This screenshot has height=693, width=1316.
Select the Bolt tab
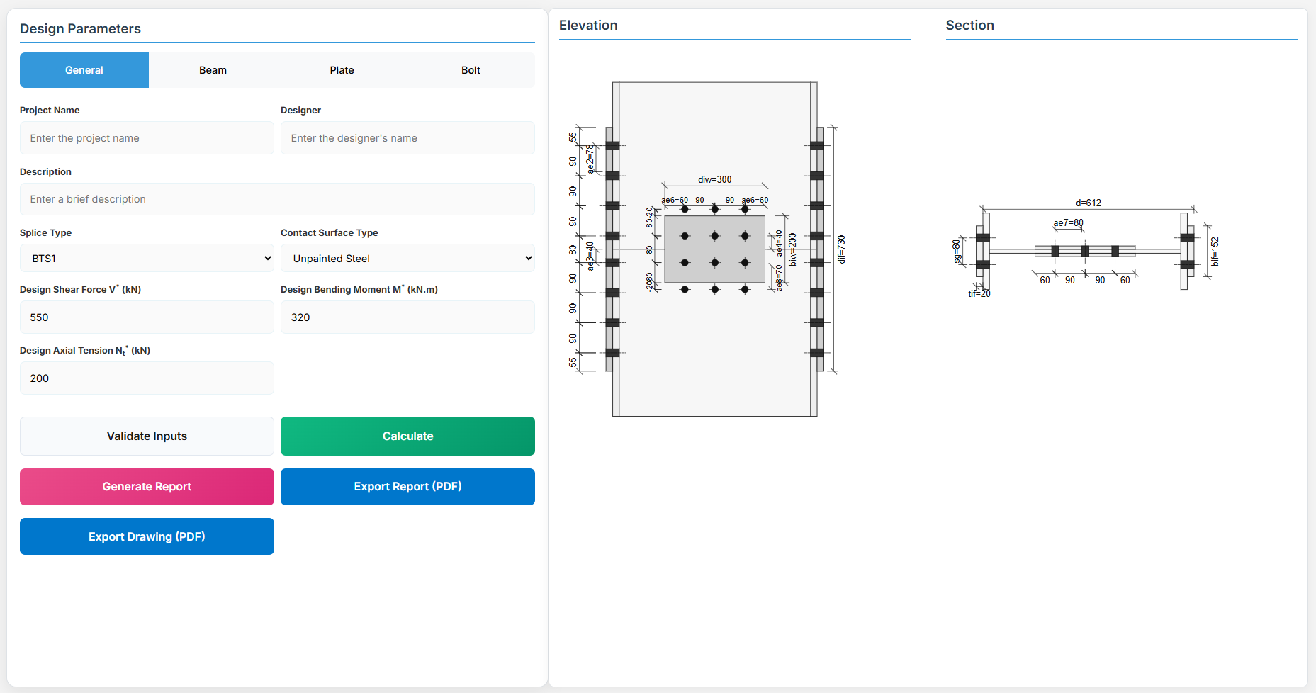471,70
